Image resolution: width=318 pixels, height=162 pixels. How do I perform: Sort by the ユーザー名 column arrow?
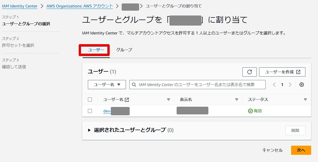(168, 99)
